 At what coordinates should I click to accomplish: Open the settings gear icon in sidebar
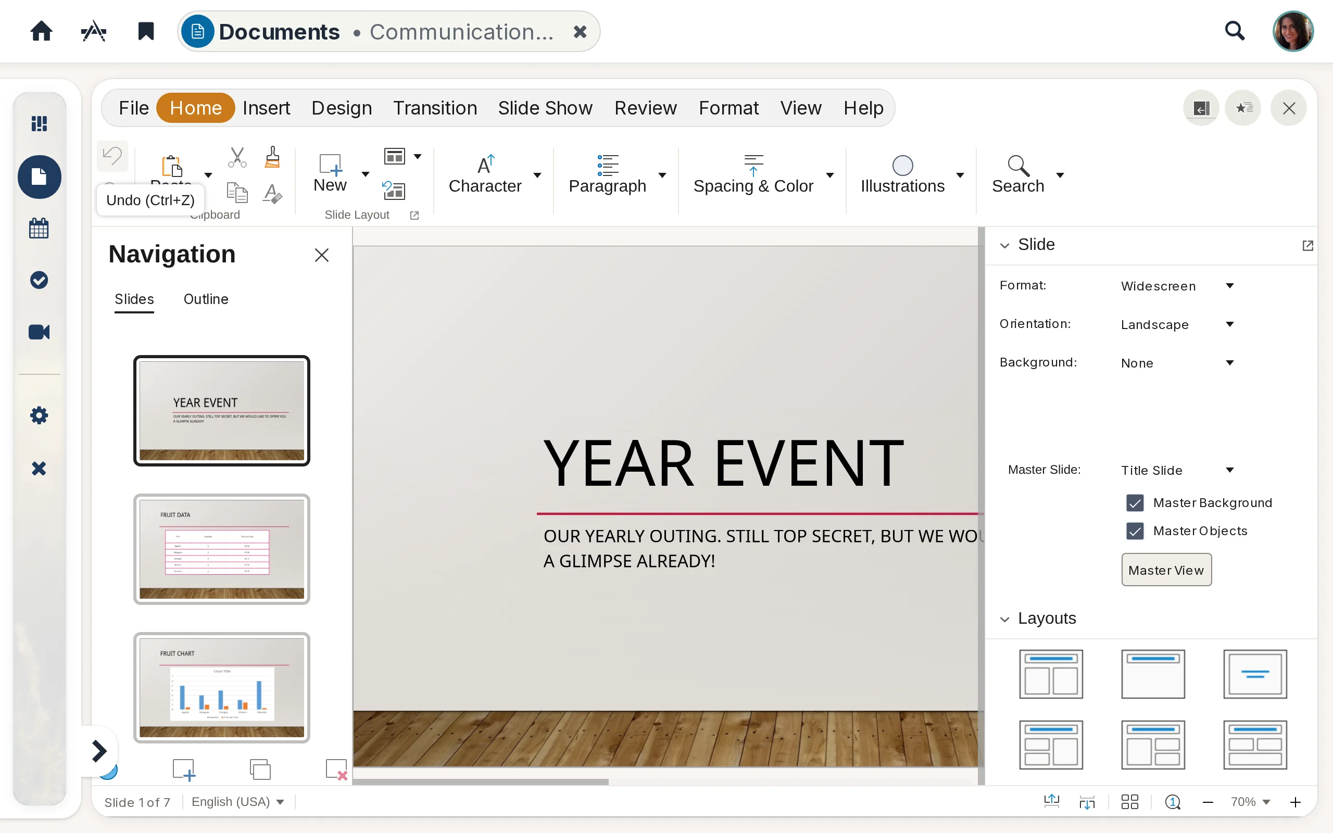pos(39,415)
